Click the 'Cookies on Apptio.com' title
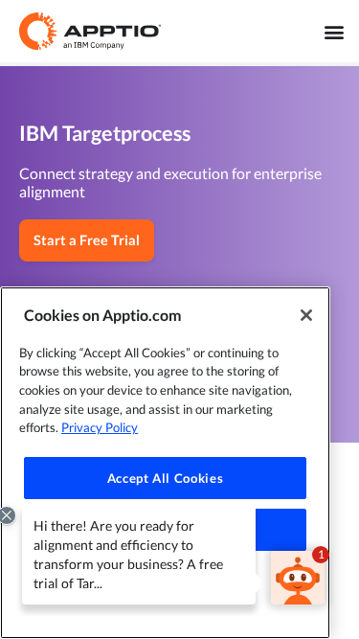The image size is (359, 639). (x=102, y=315)
